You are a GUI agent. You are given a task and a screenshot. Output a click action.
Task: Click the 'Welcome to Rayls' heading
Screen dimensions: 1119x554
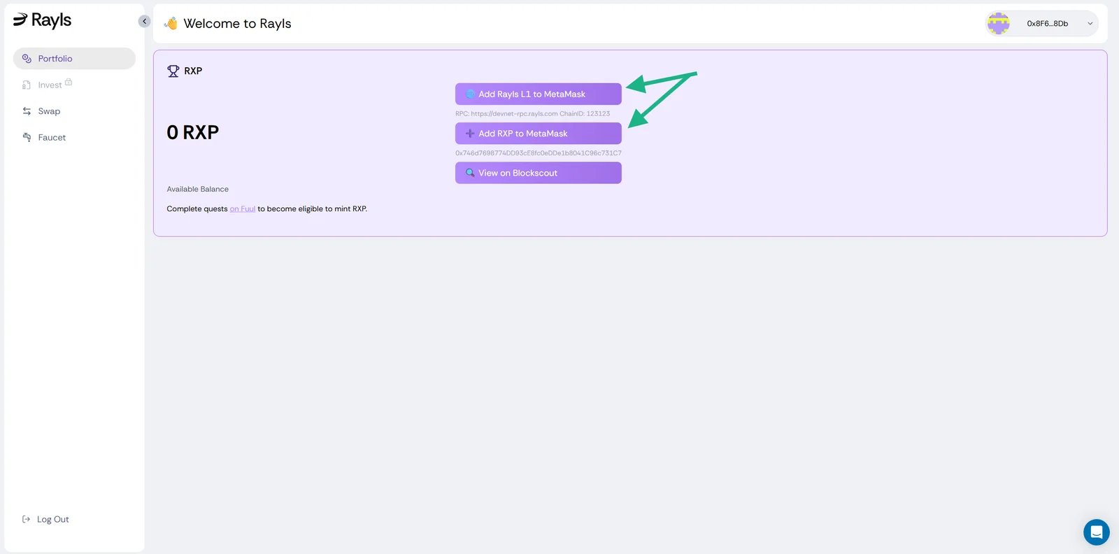[x=238, y=24]
